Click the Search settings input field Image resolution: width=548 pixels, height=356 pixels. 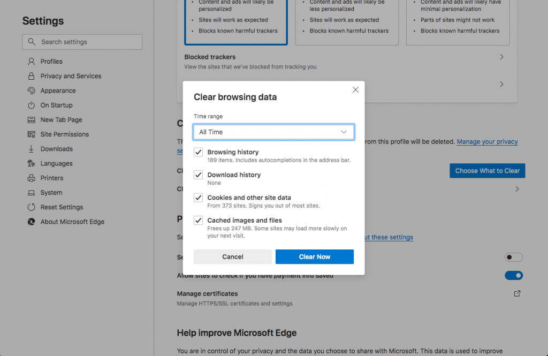[82, 42]
